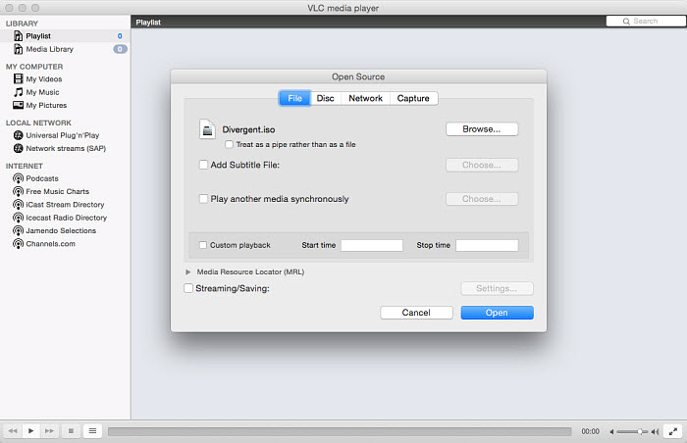Viewport: 687px width, 443px height.
Task: Enable Treat as a pipe checkbox
Action: coord(229,144)
